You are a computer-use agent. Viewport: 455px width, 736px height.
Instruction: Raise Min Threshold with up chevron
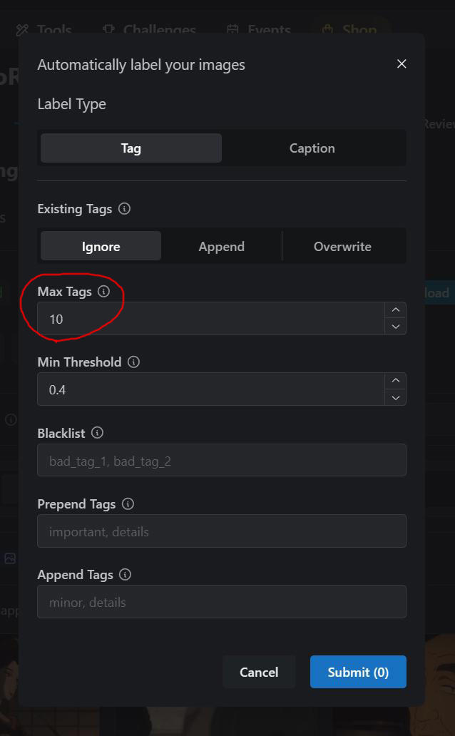(x=396, y=381)
